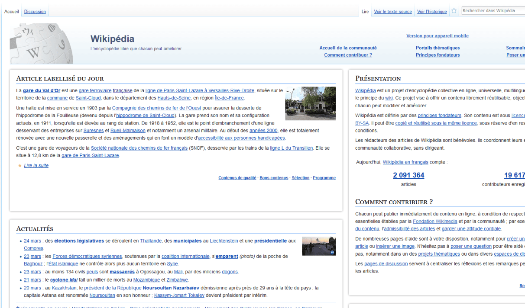Open the Lire la suite link

click(x=36, y=165)
